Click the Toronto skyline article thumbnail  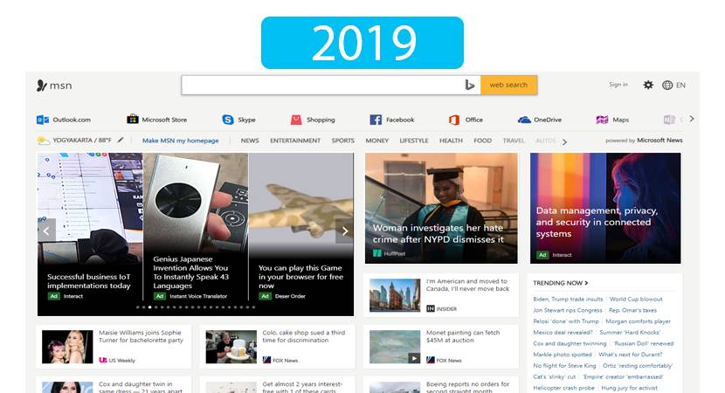(x=395, y=295)
